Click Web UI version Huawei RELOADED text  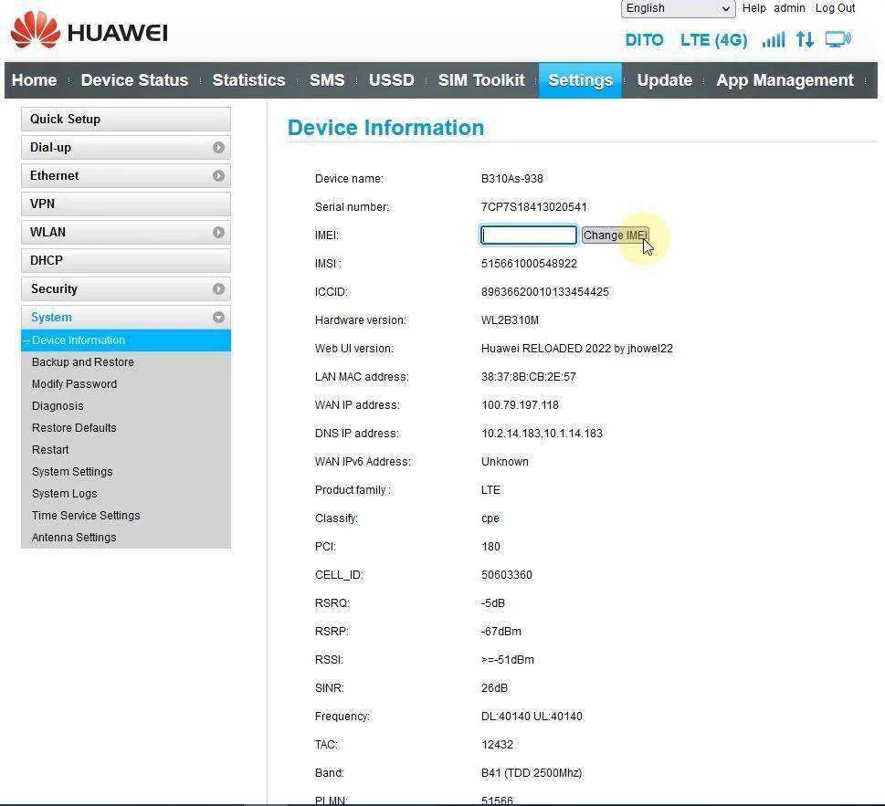pos(577,349)
